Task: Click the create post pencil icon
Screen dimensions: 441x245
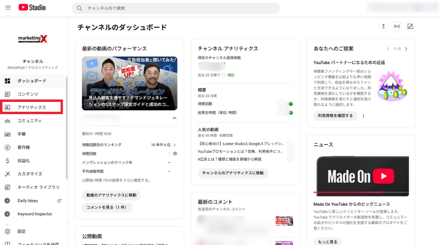Action: click(x=410, y=26)
